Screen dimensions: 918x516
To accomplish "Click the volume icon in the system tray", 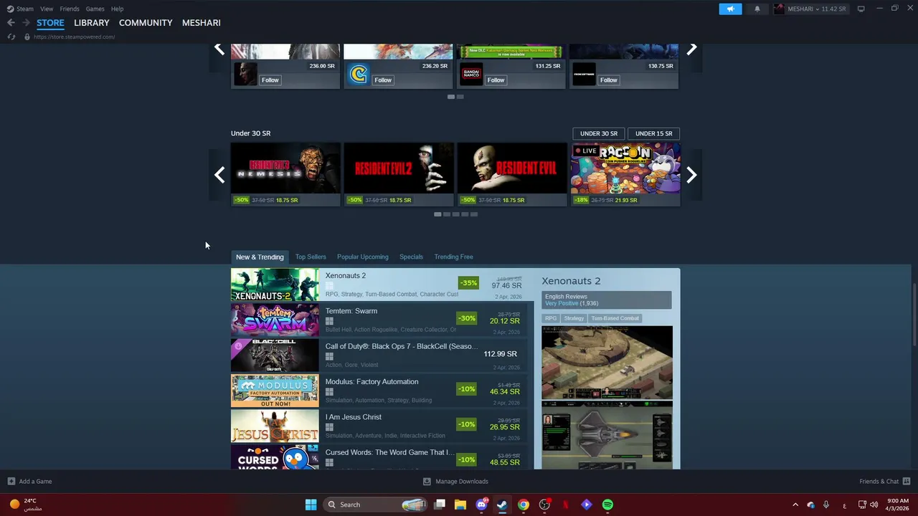I will pos(874,505).
